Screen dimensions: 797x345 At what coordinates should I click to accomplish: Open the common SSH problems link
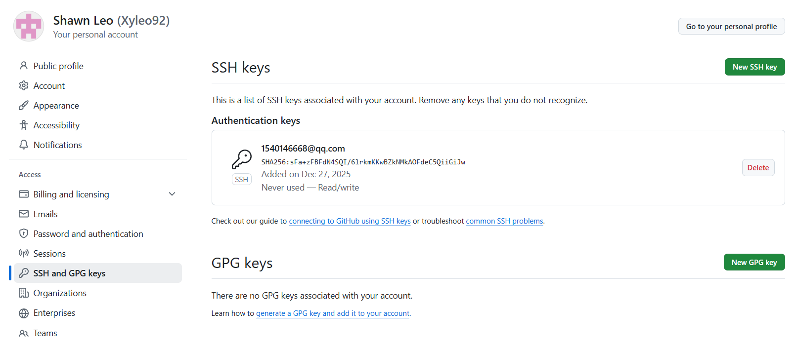504,221
